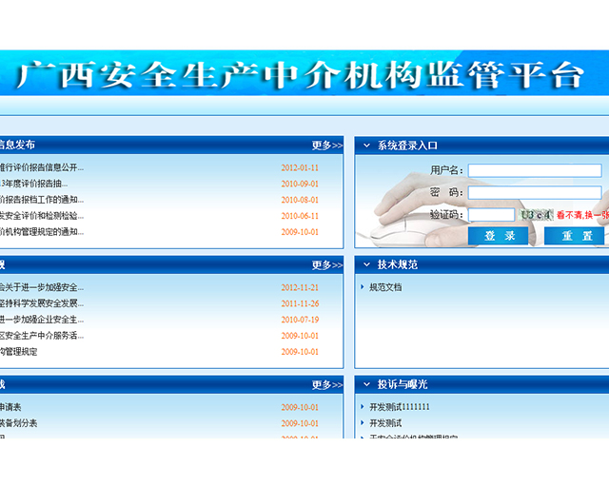
Task: Click the chevron beside 系统登录入口 header
Action: [366, 146]
